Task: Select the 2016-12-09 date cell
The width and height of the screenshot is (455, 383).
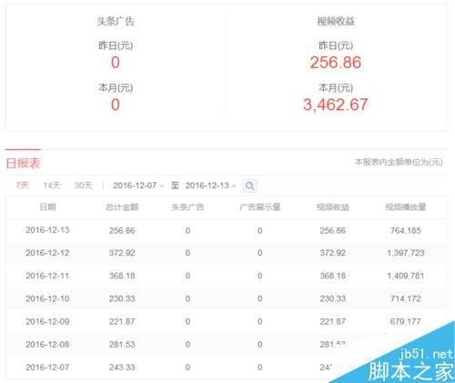Action: point(47,321)
